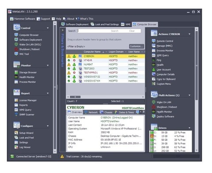This screenshot has height=173, width=212.
Task: Click Remote Control action for CYBERON
Action: (x=165, y=41)
